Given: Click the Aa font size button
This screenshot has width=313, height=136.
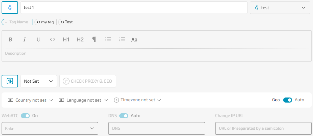Looking at the screenshot, I should [x=134, y=40].
